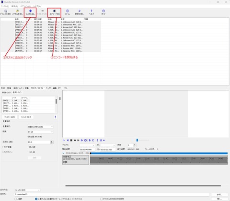The image size is (230, 201).
Task: Quit using the 終了 power icon
Action: 103,12
